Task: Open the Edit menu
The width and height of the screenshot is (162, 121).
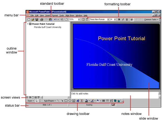Action: 37,16
